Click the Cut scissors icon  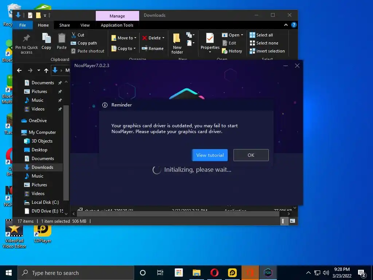(x=74, y=35)
